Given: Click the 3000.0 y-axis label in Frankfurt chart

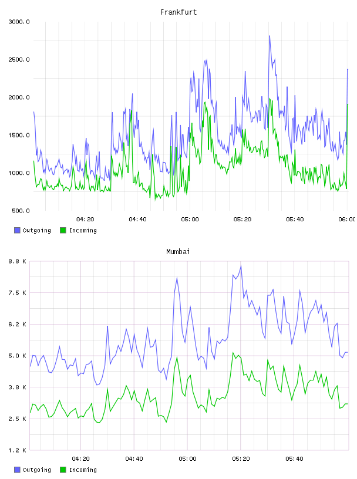Looking at the screenshot, I should click(x=19, y=22).
